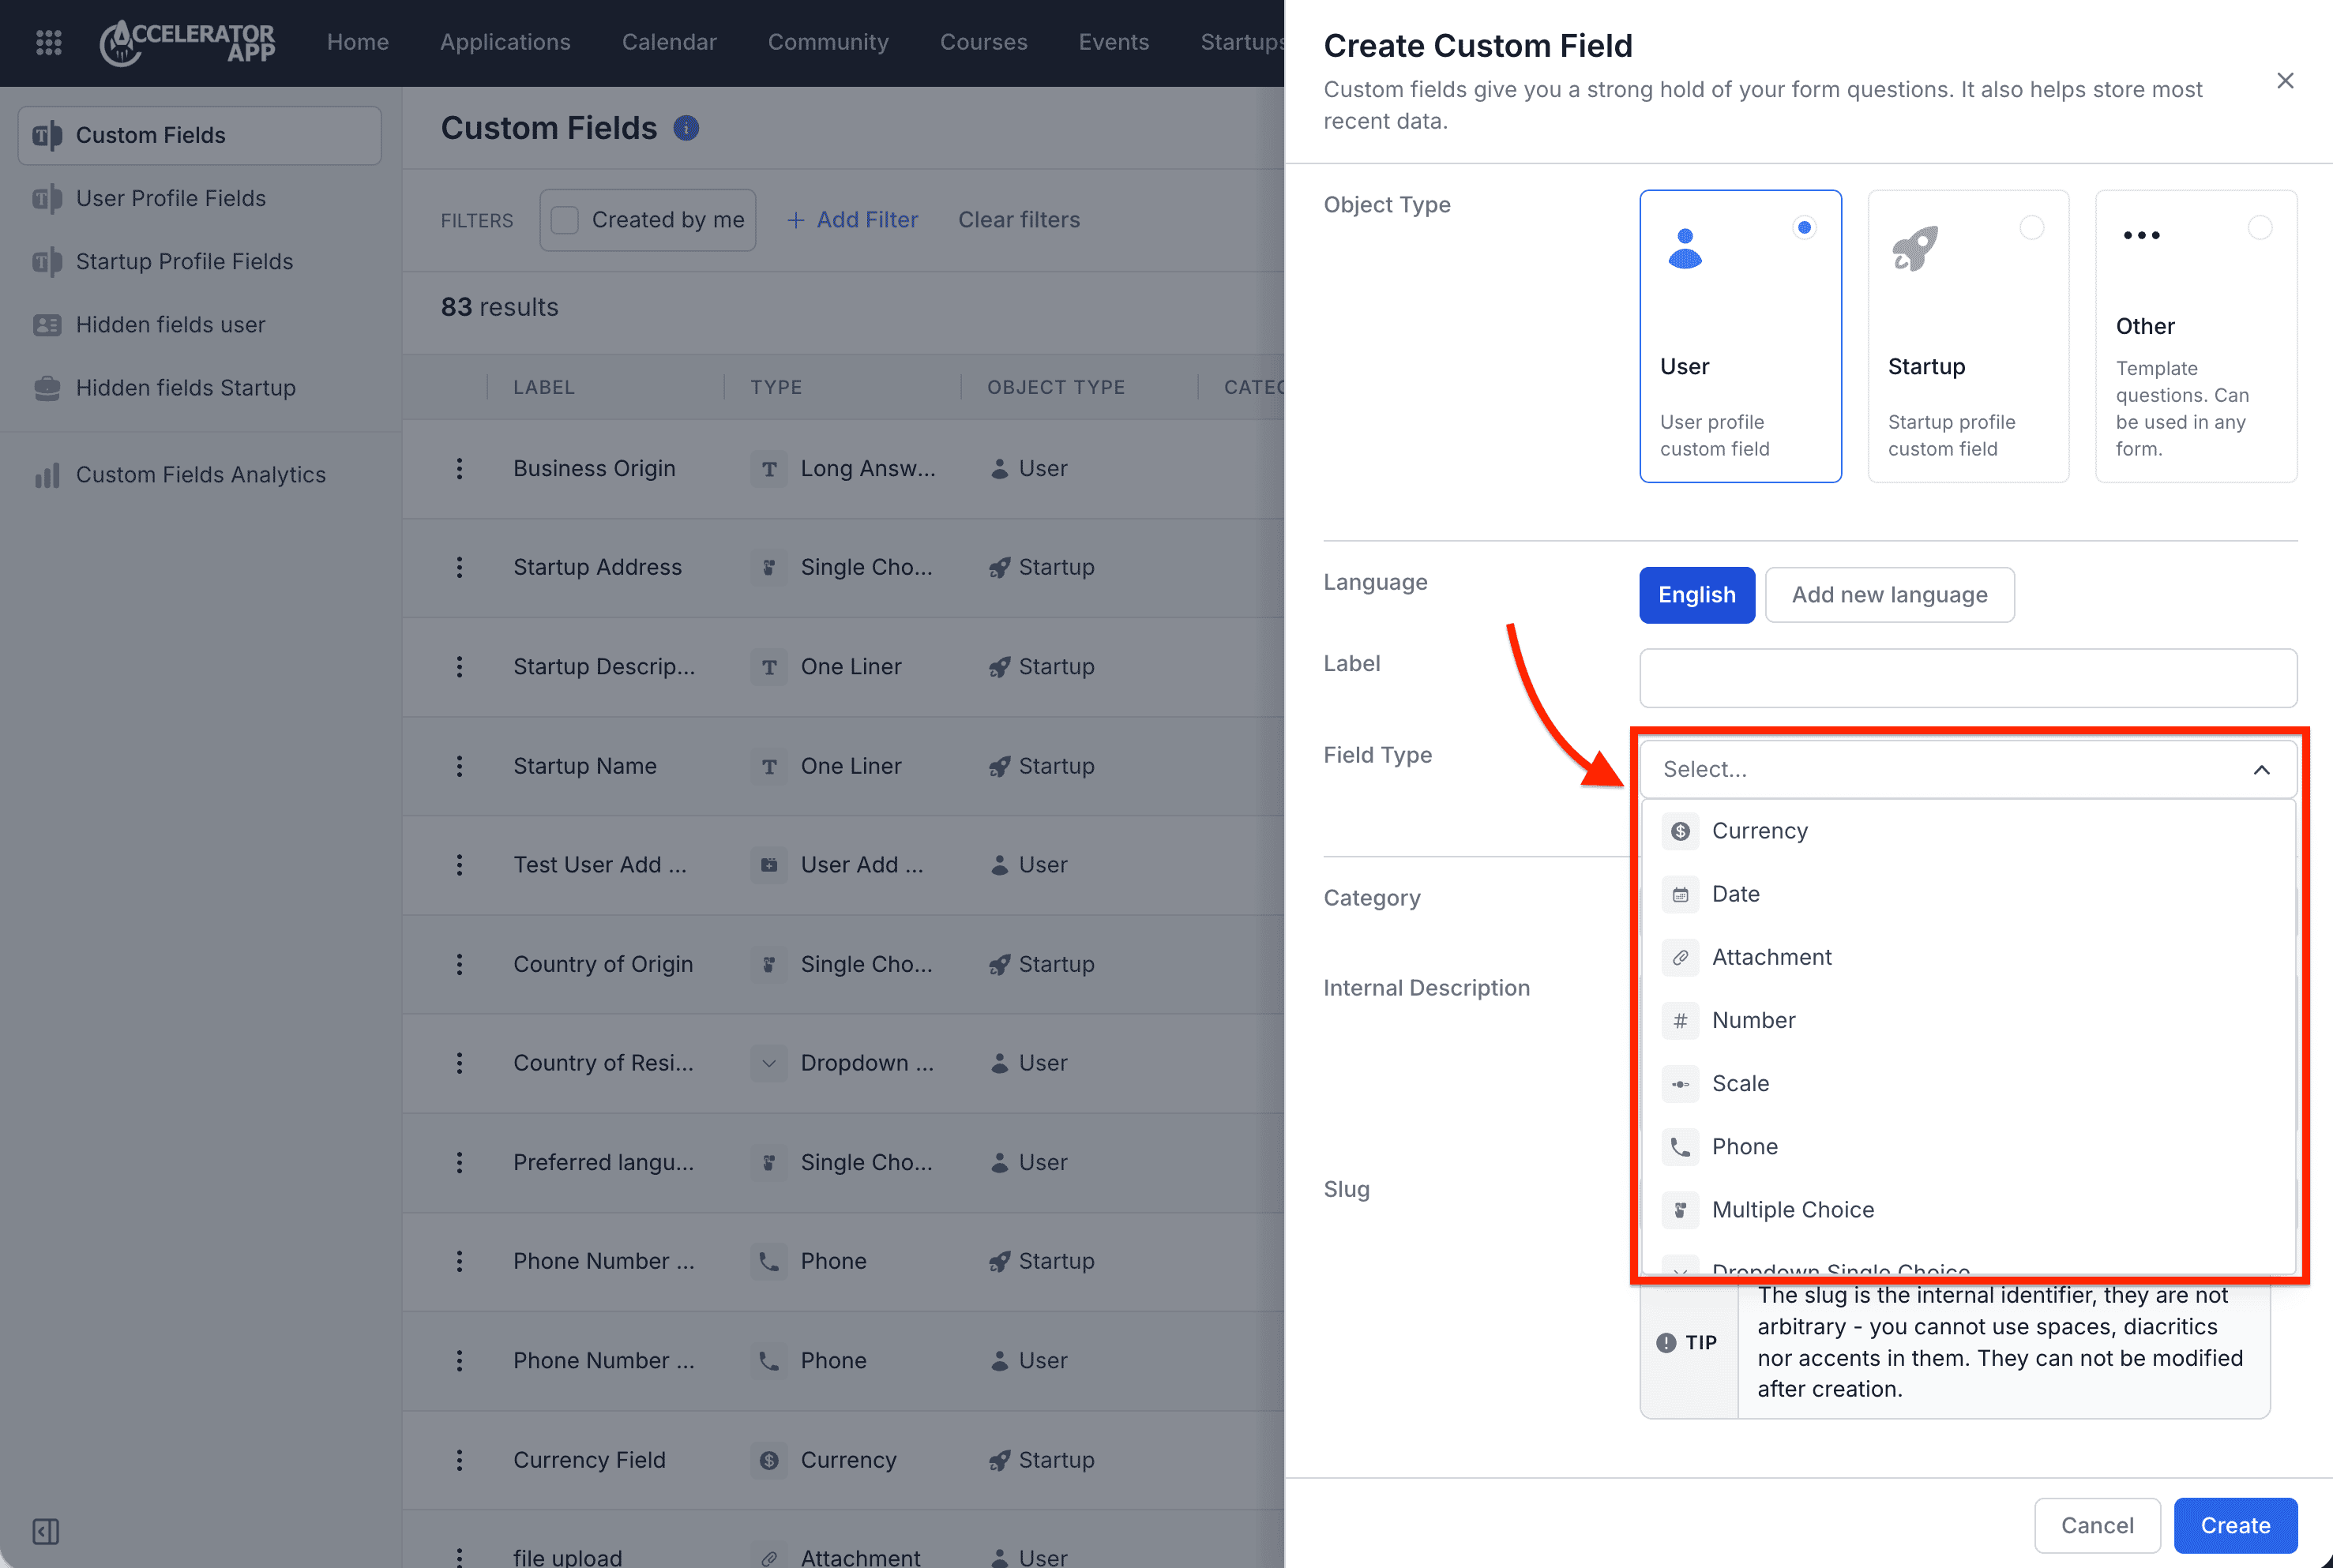Viewport: 2333px width, 1568px height.
Task: Choose Attachment from Field Type list
Action: 1967,957
